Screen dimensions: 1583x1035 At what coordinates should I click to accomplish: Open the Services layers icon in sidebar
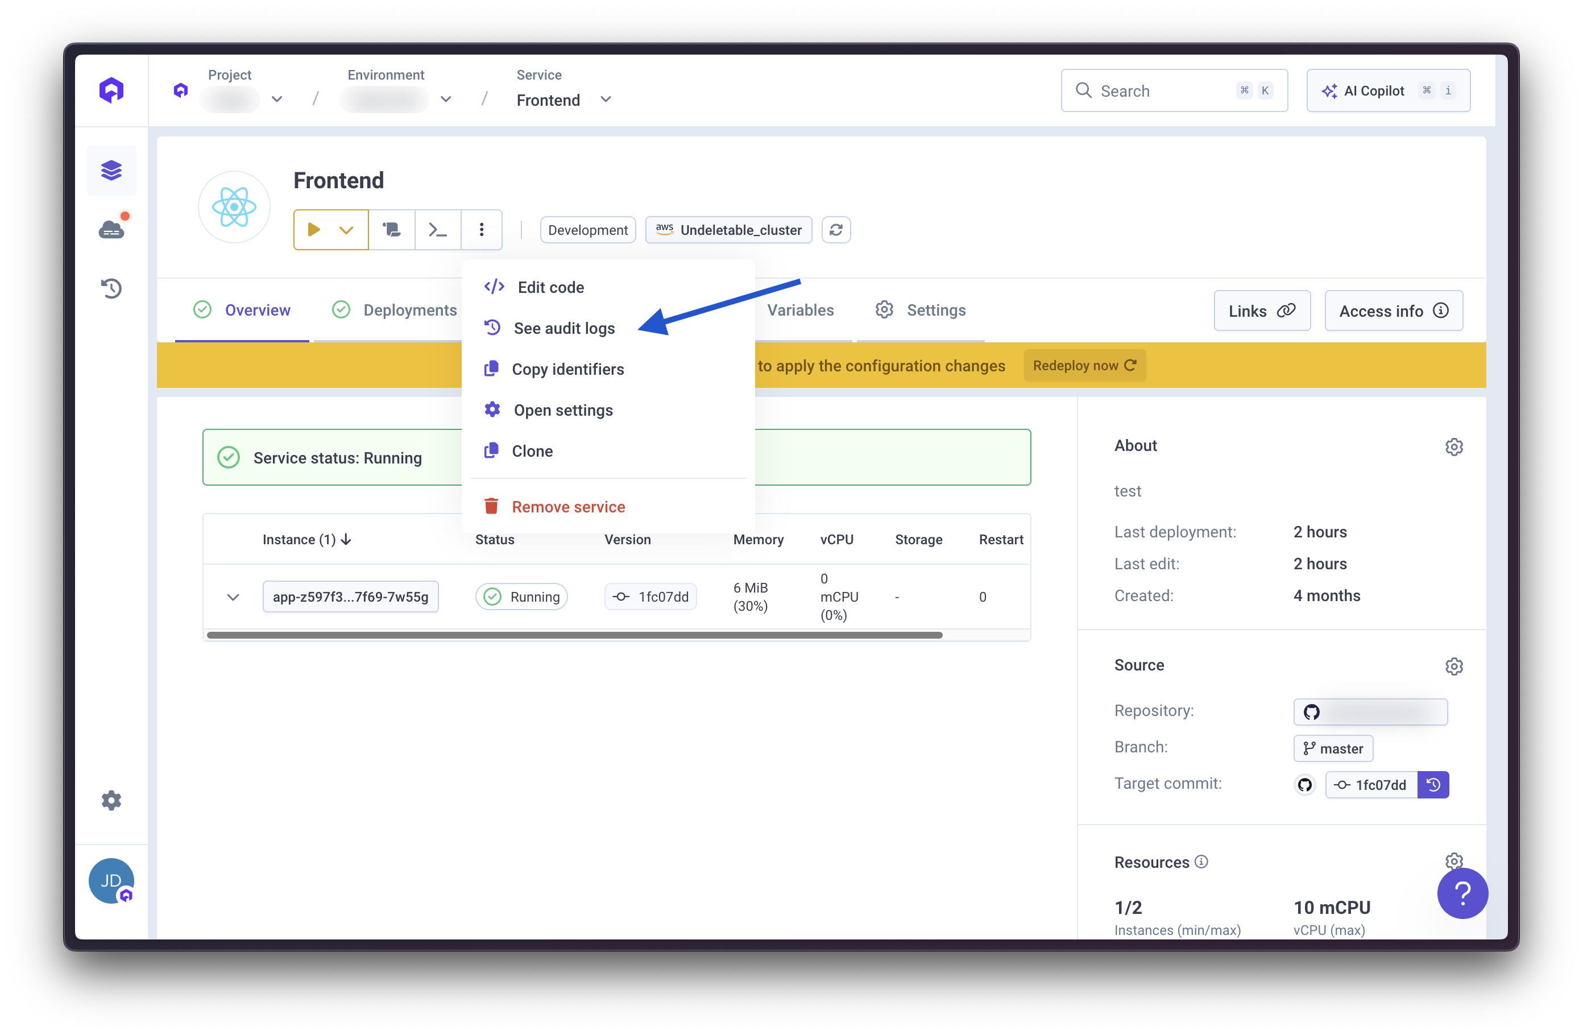click(111, 170)
